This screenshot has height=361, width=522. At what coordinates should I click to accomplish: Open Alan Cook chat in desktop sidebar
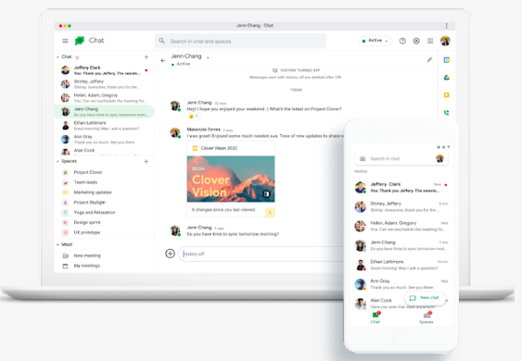(x=104, y=151)
